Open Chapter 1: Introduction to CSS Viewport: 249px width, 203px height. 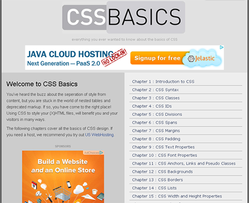point(163,82)
